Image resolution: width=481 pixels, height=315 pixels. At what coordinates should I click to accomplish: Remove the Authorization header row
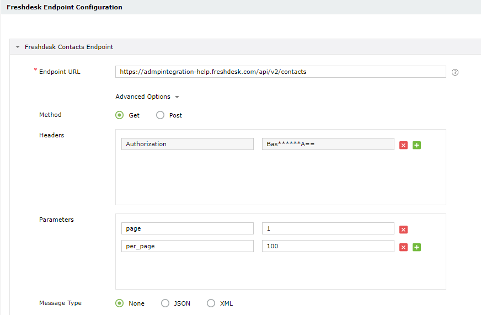tap(403, 145)
